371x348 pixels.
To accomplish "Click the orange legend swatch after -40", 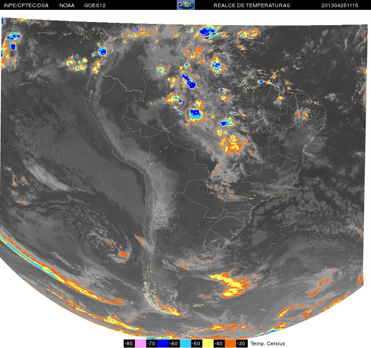I will click(230, 344).
